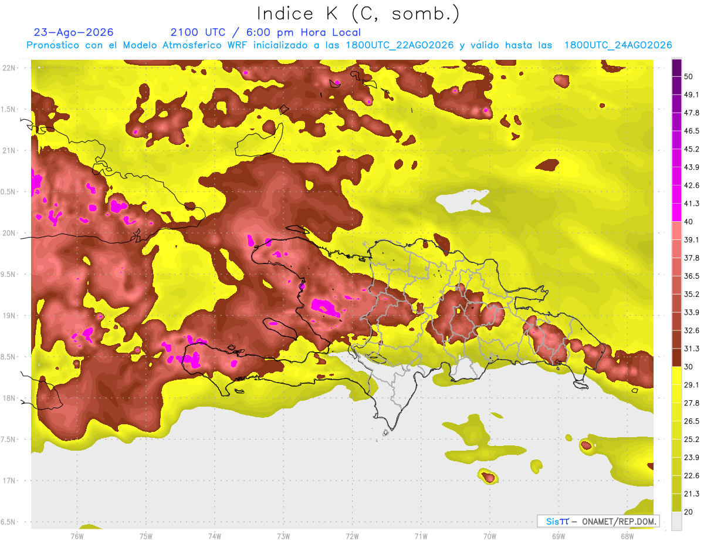The height and width of the screenshot is (544, 704).
Task: Click the legend value "27.8"
Action: click(691, 403)
